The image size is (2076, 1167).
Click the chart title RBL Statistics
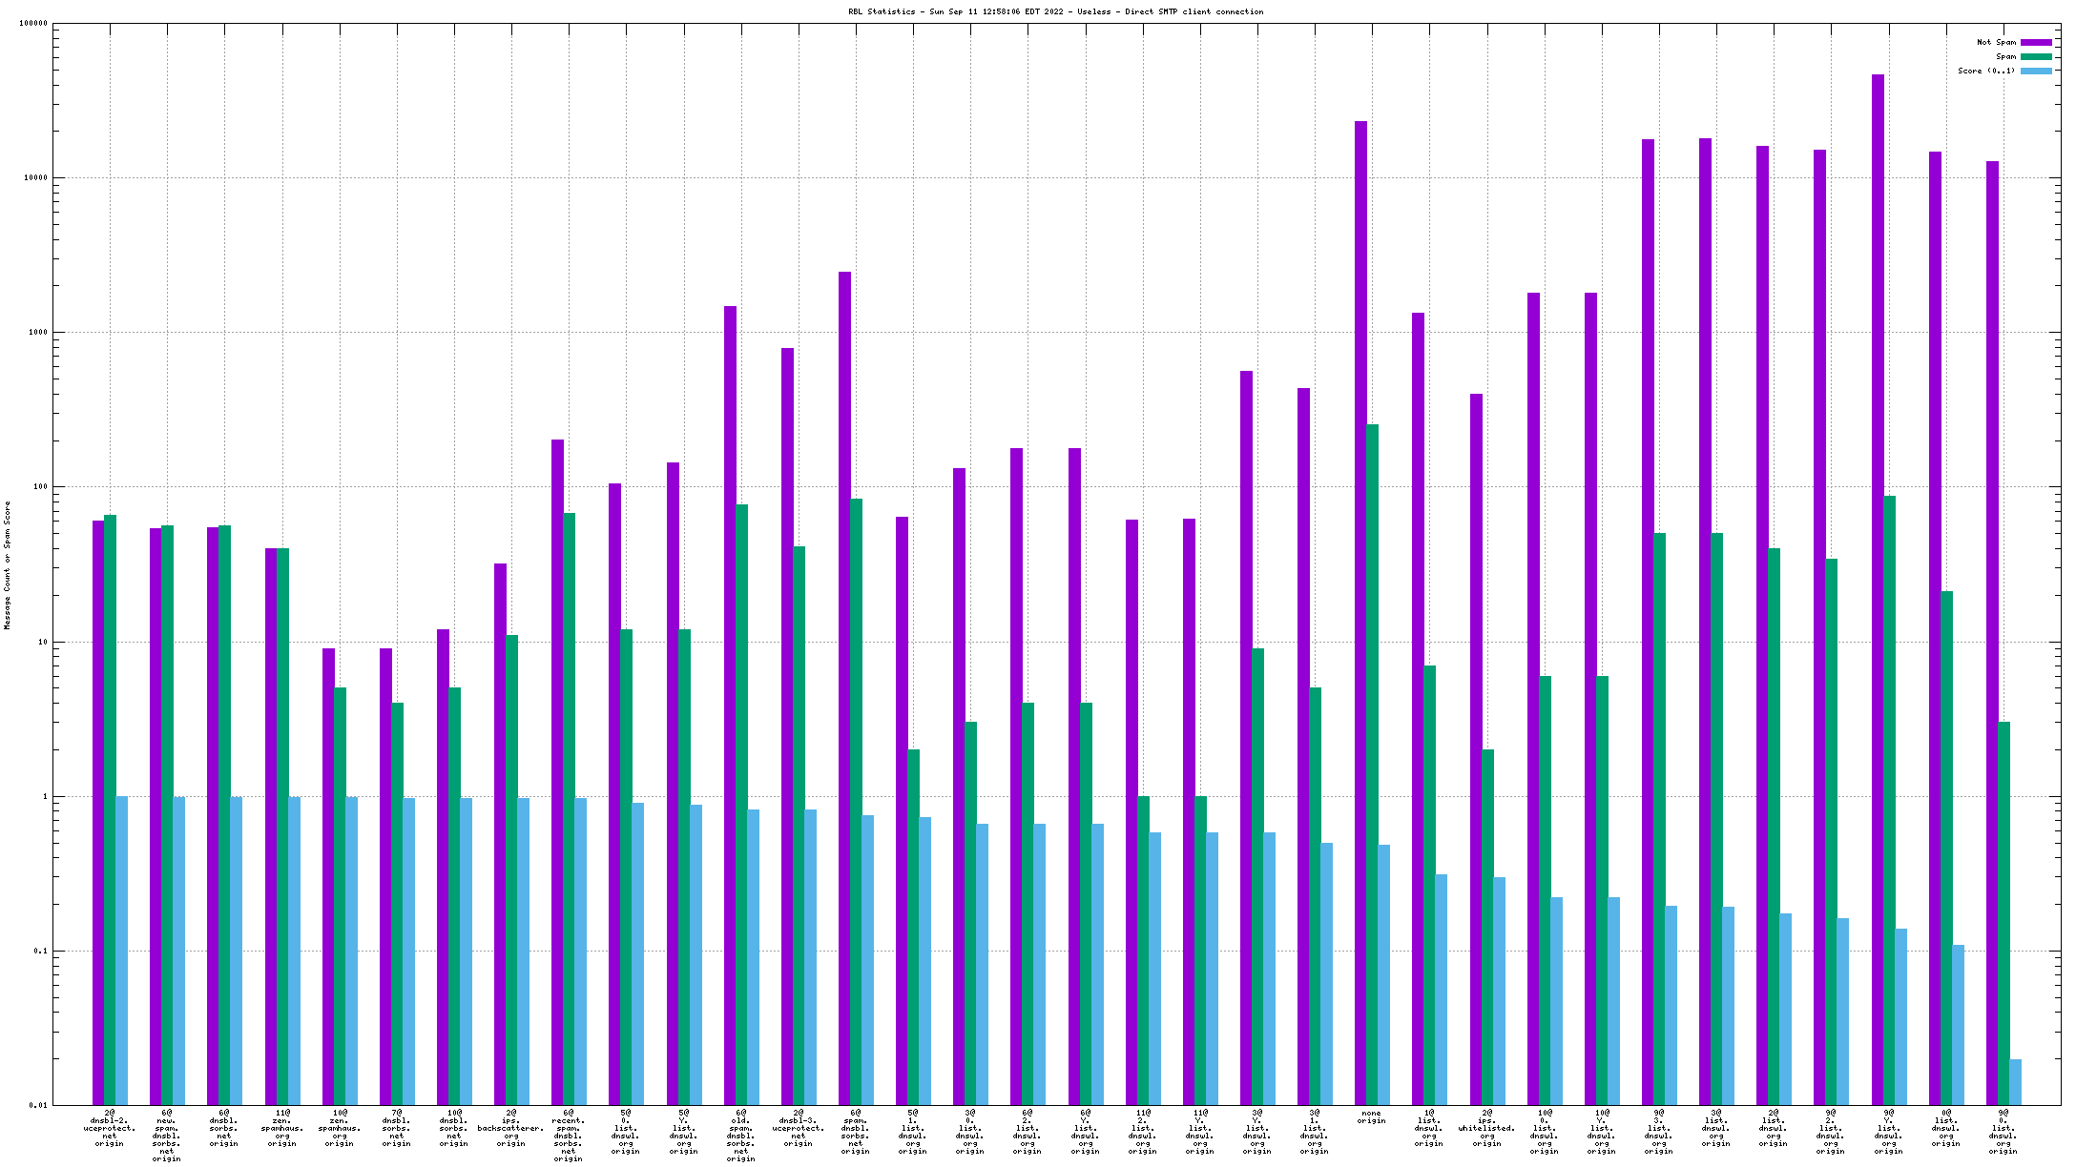click(1055, 12)
